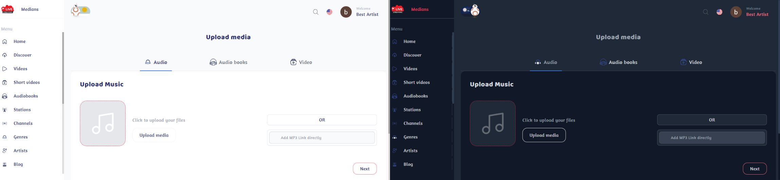Image resolution: width=780 pixels, height=180 pixels.
Task: Click the Artists icon in light sidebar
Action: 5,151
